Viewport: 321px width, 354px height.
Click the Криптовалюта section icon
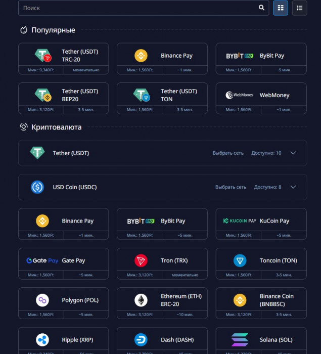tap(23, 127)
